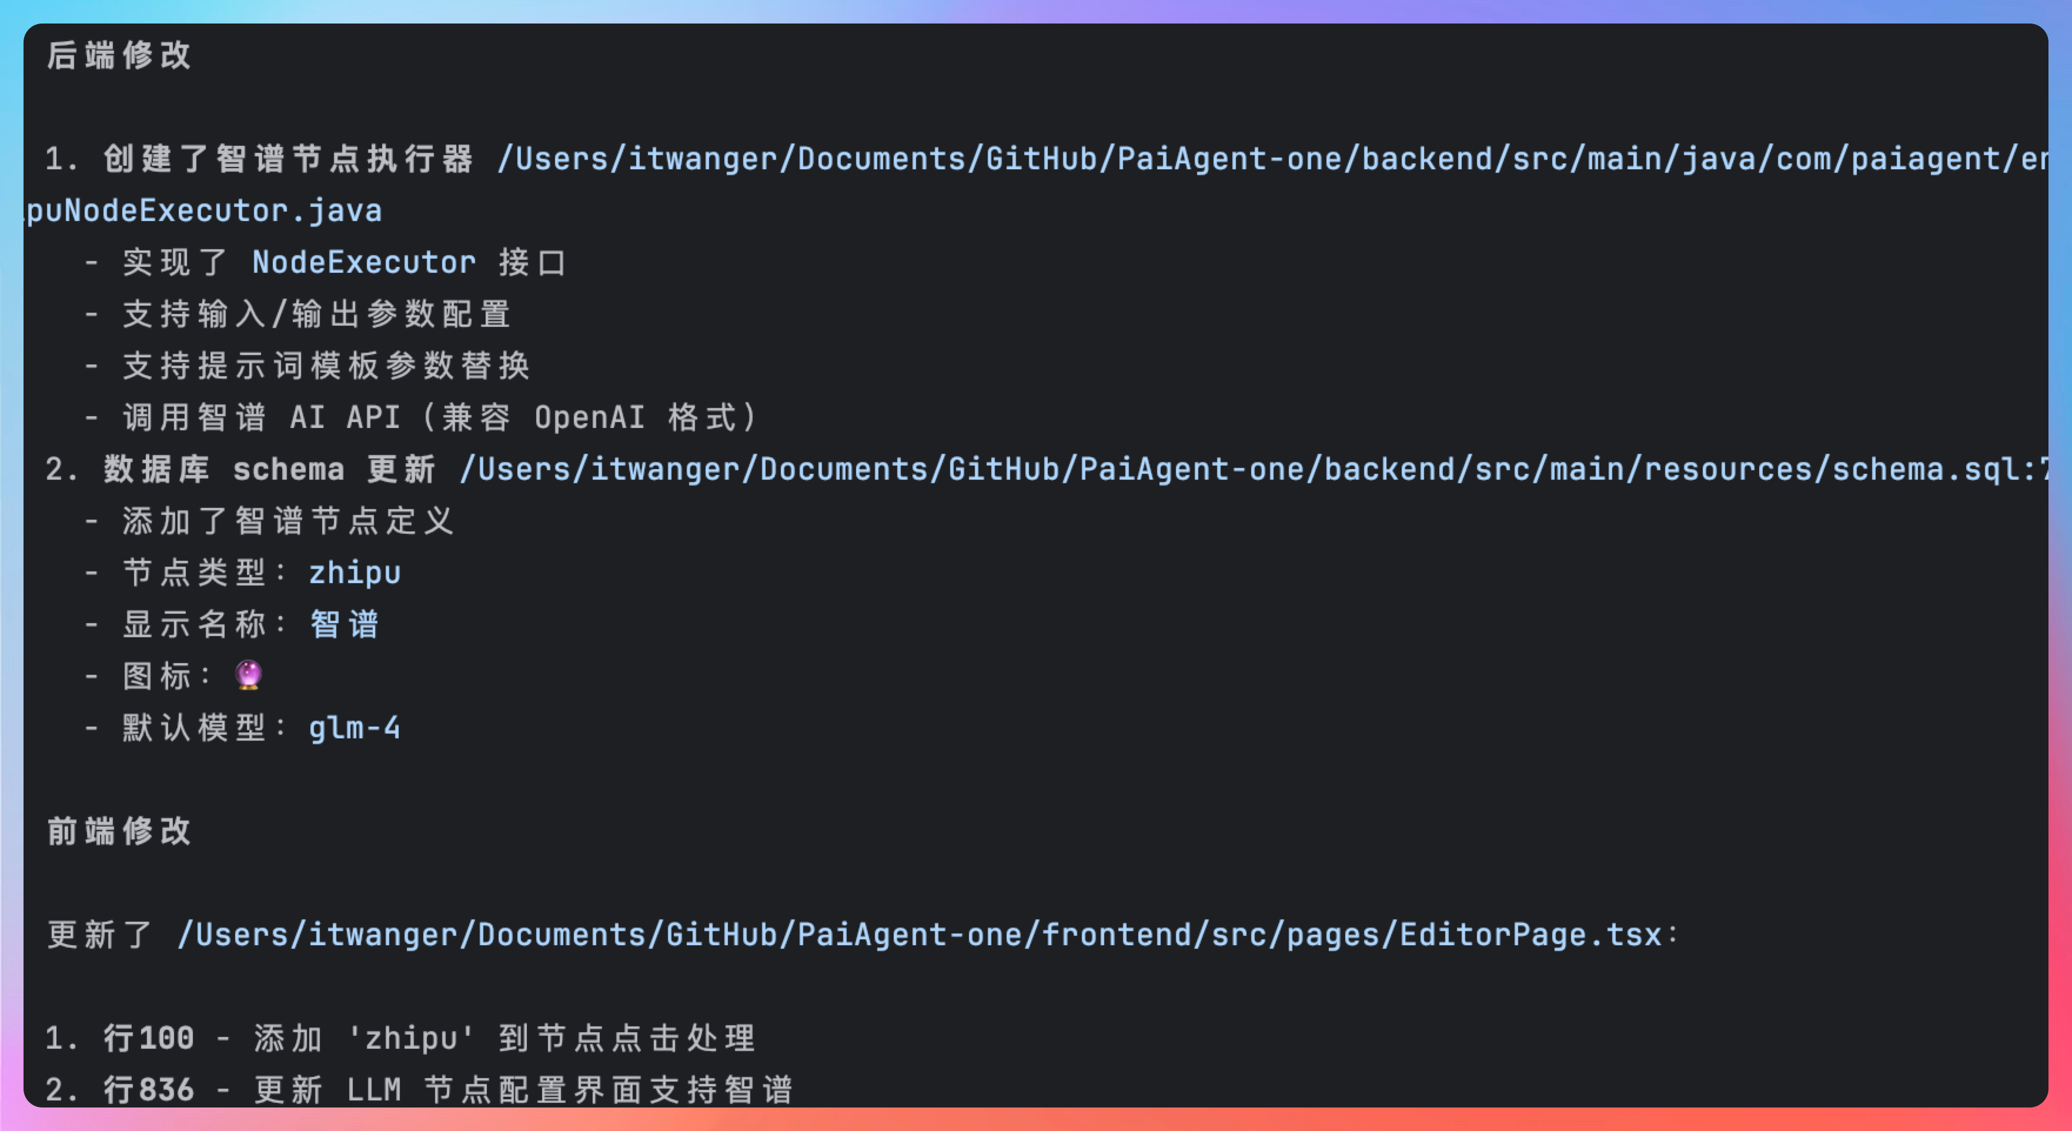Screen dimensions: 2072x1131
Task: Click the 添加了智谱节点定义 bullet line
Action: point(289,521)
